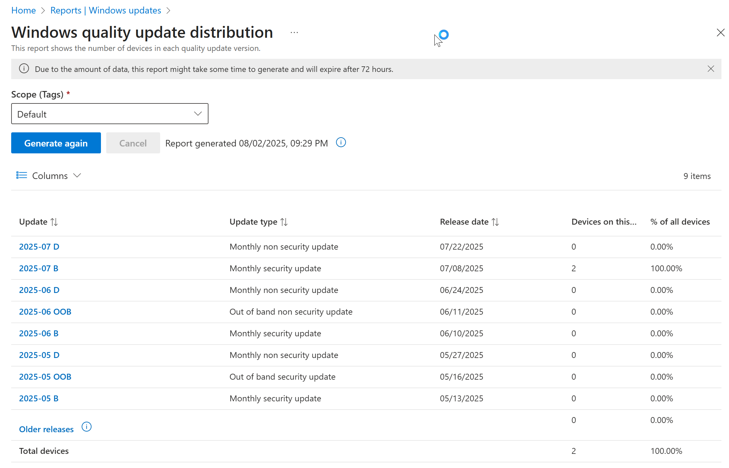Click Monthly security update in 2025-06 B row
729x468 pixels.
click(x=275, y=333)
